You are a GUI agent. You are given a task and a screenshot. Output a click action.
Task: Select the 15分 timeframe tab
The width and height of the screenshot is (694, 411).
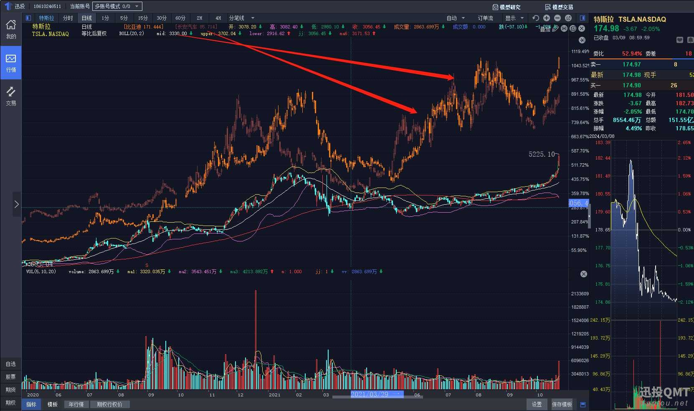coord(143,18)
